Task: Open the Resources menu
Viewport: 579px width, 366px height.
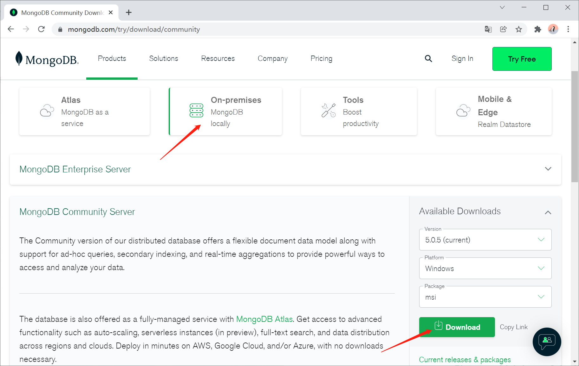Action: point(218,59)
